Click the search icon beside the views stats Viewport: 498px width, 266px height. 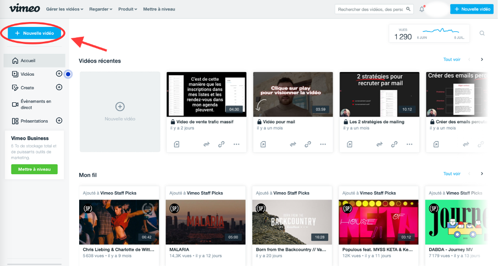[482, 34]
